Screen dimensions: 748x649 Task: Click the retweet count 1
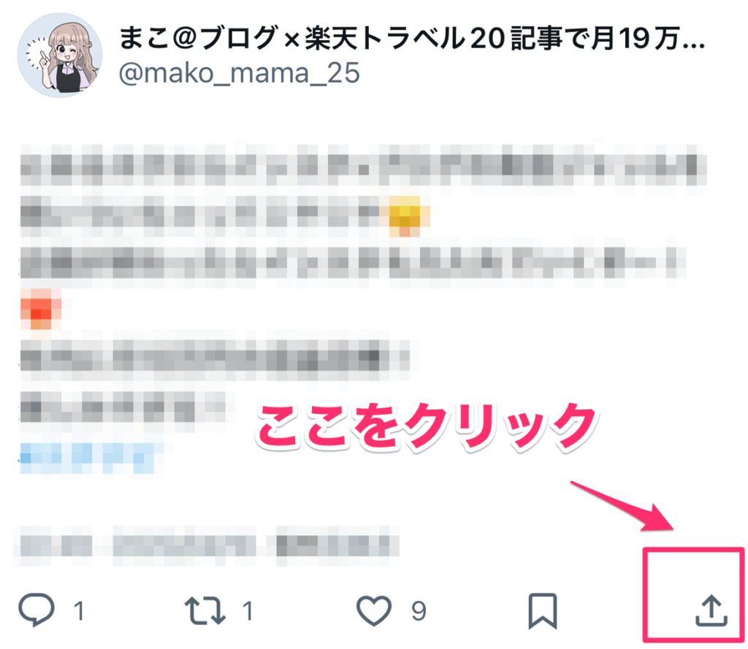tap(248, 611)
